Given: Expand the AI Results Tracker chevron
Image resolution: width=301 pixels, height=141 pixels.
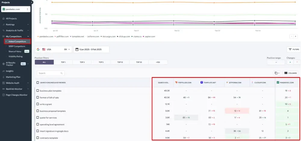Looking at the screenshot, I should point(28,64).
